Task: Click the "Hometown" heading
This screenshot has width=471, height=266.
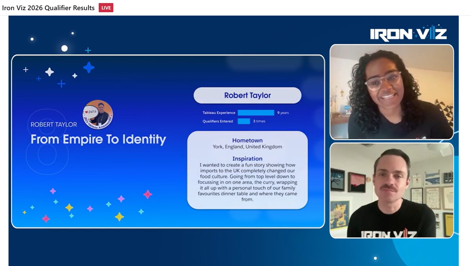Action: pyautogui.click(x=247, y=140)
